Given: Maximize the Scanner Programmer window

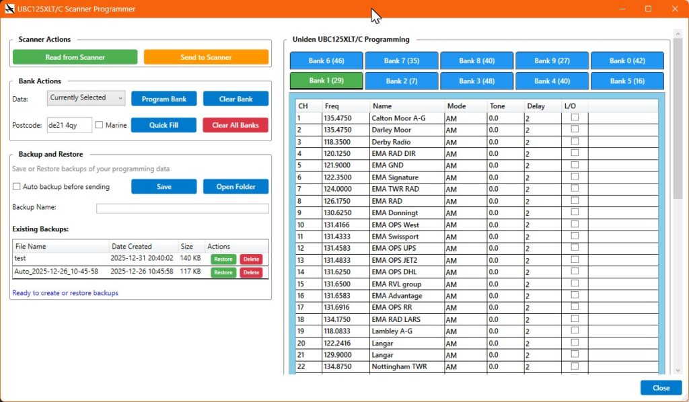Looking at the screenshot, I should point(648,9).
